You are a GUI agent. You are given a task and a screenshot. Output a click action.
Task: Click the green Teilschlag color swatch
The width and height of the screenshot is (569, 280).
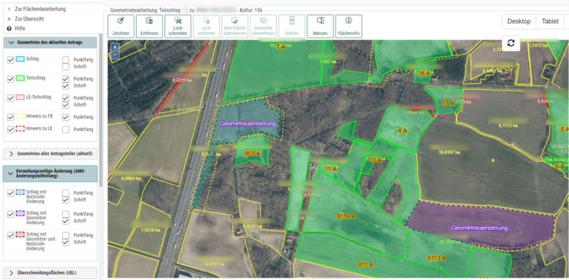(20, 79)
